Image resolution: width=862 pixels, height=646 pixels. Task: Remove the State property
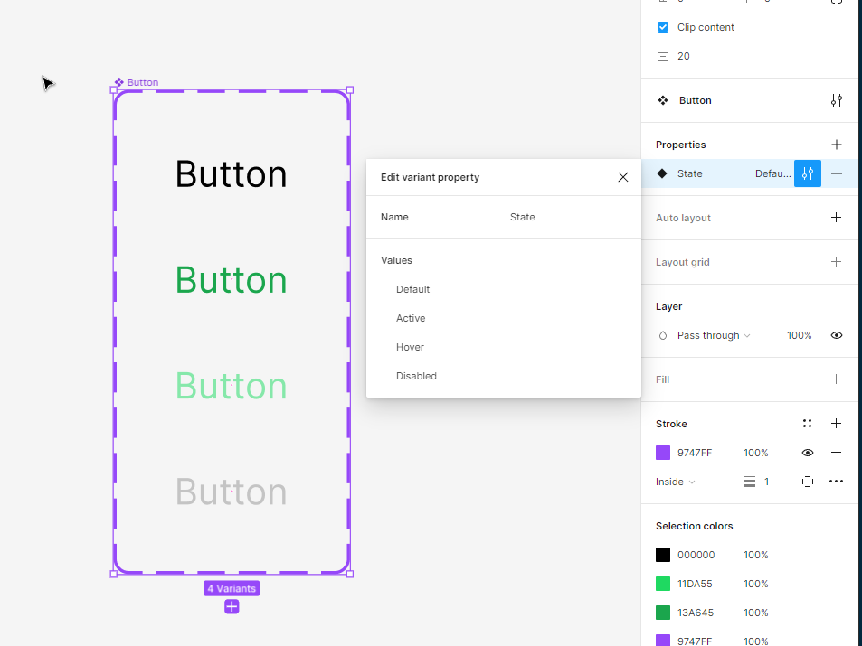[836, 173]
